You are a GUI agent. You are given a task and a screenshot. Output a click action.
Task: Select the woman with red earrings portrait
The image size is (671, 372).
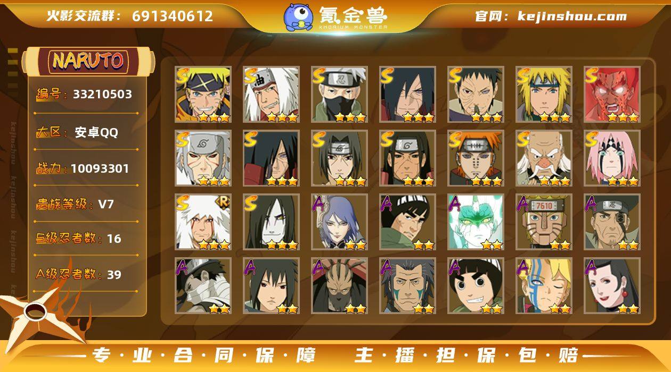pos(612,286)
